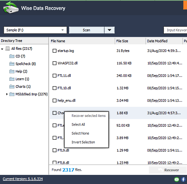Sort by the File Size column header

tap(130, 41)
